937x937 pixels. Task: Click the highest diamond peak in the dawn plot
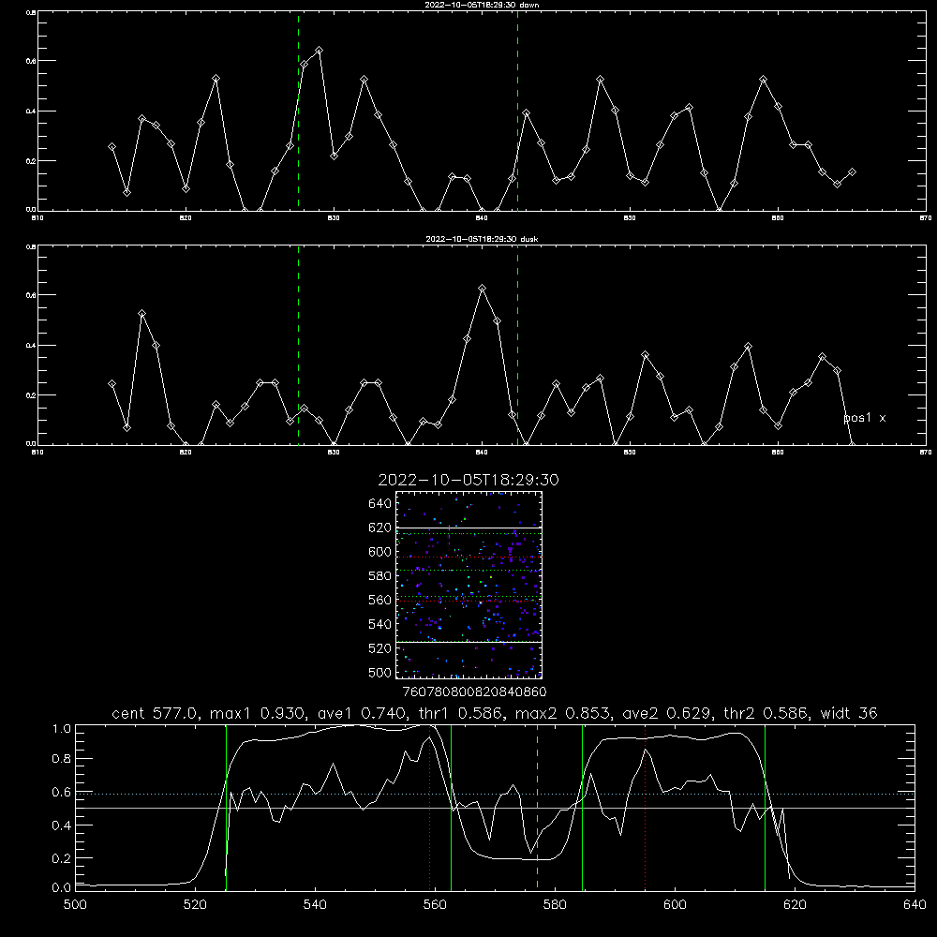(x=320, y=51)
